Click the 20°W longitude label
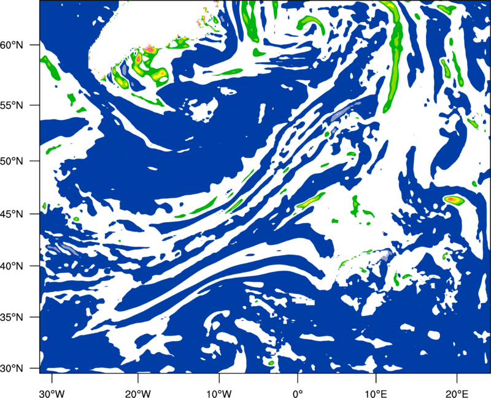This screenshot has height=398, width=491. tap(138, 394)
